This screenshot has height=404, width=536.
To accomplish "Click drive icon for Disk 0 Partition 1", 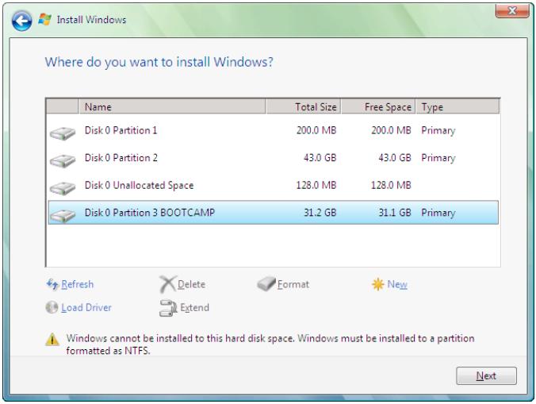I will click(x=63, y=133).
